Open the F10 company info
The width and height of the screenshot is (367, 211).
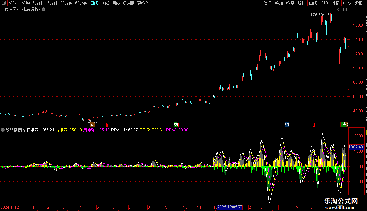pos(324,3)
